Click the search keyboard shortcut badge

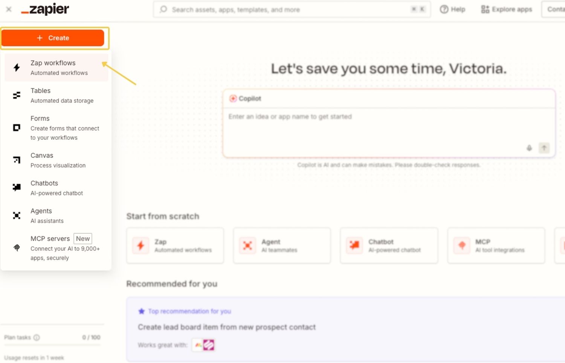point(418,9)
